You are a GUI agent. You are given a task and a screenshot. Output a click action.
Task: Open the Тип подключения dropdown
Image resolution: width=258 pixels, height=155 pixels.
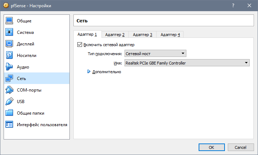tap(155, 54)
